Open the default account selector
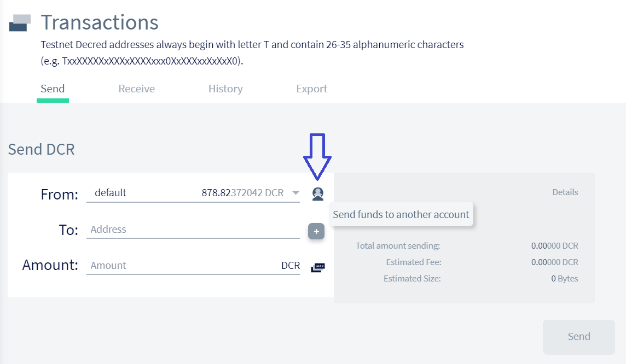This screenshot has height=364, width=626. [111, 193]
